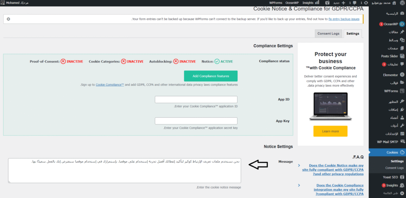This screenshot has height=198, width=406.
Task: Open the pages icon in the sidebar
Action: pyautogui.click(x=402, y=48)
